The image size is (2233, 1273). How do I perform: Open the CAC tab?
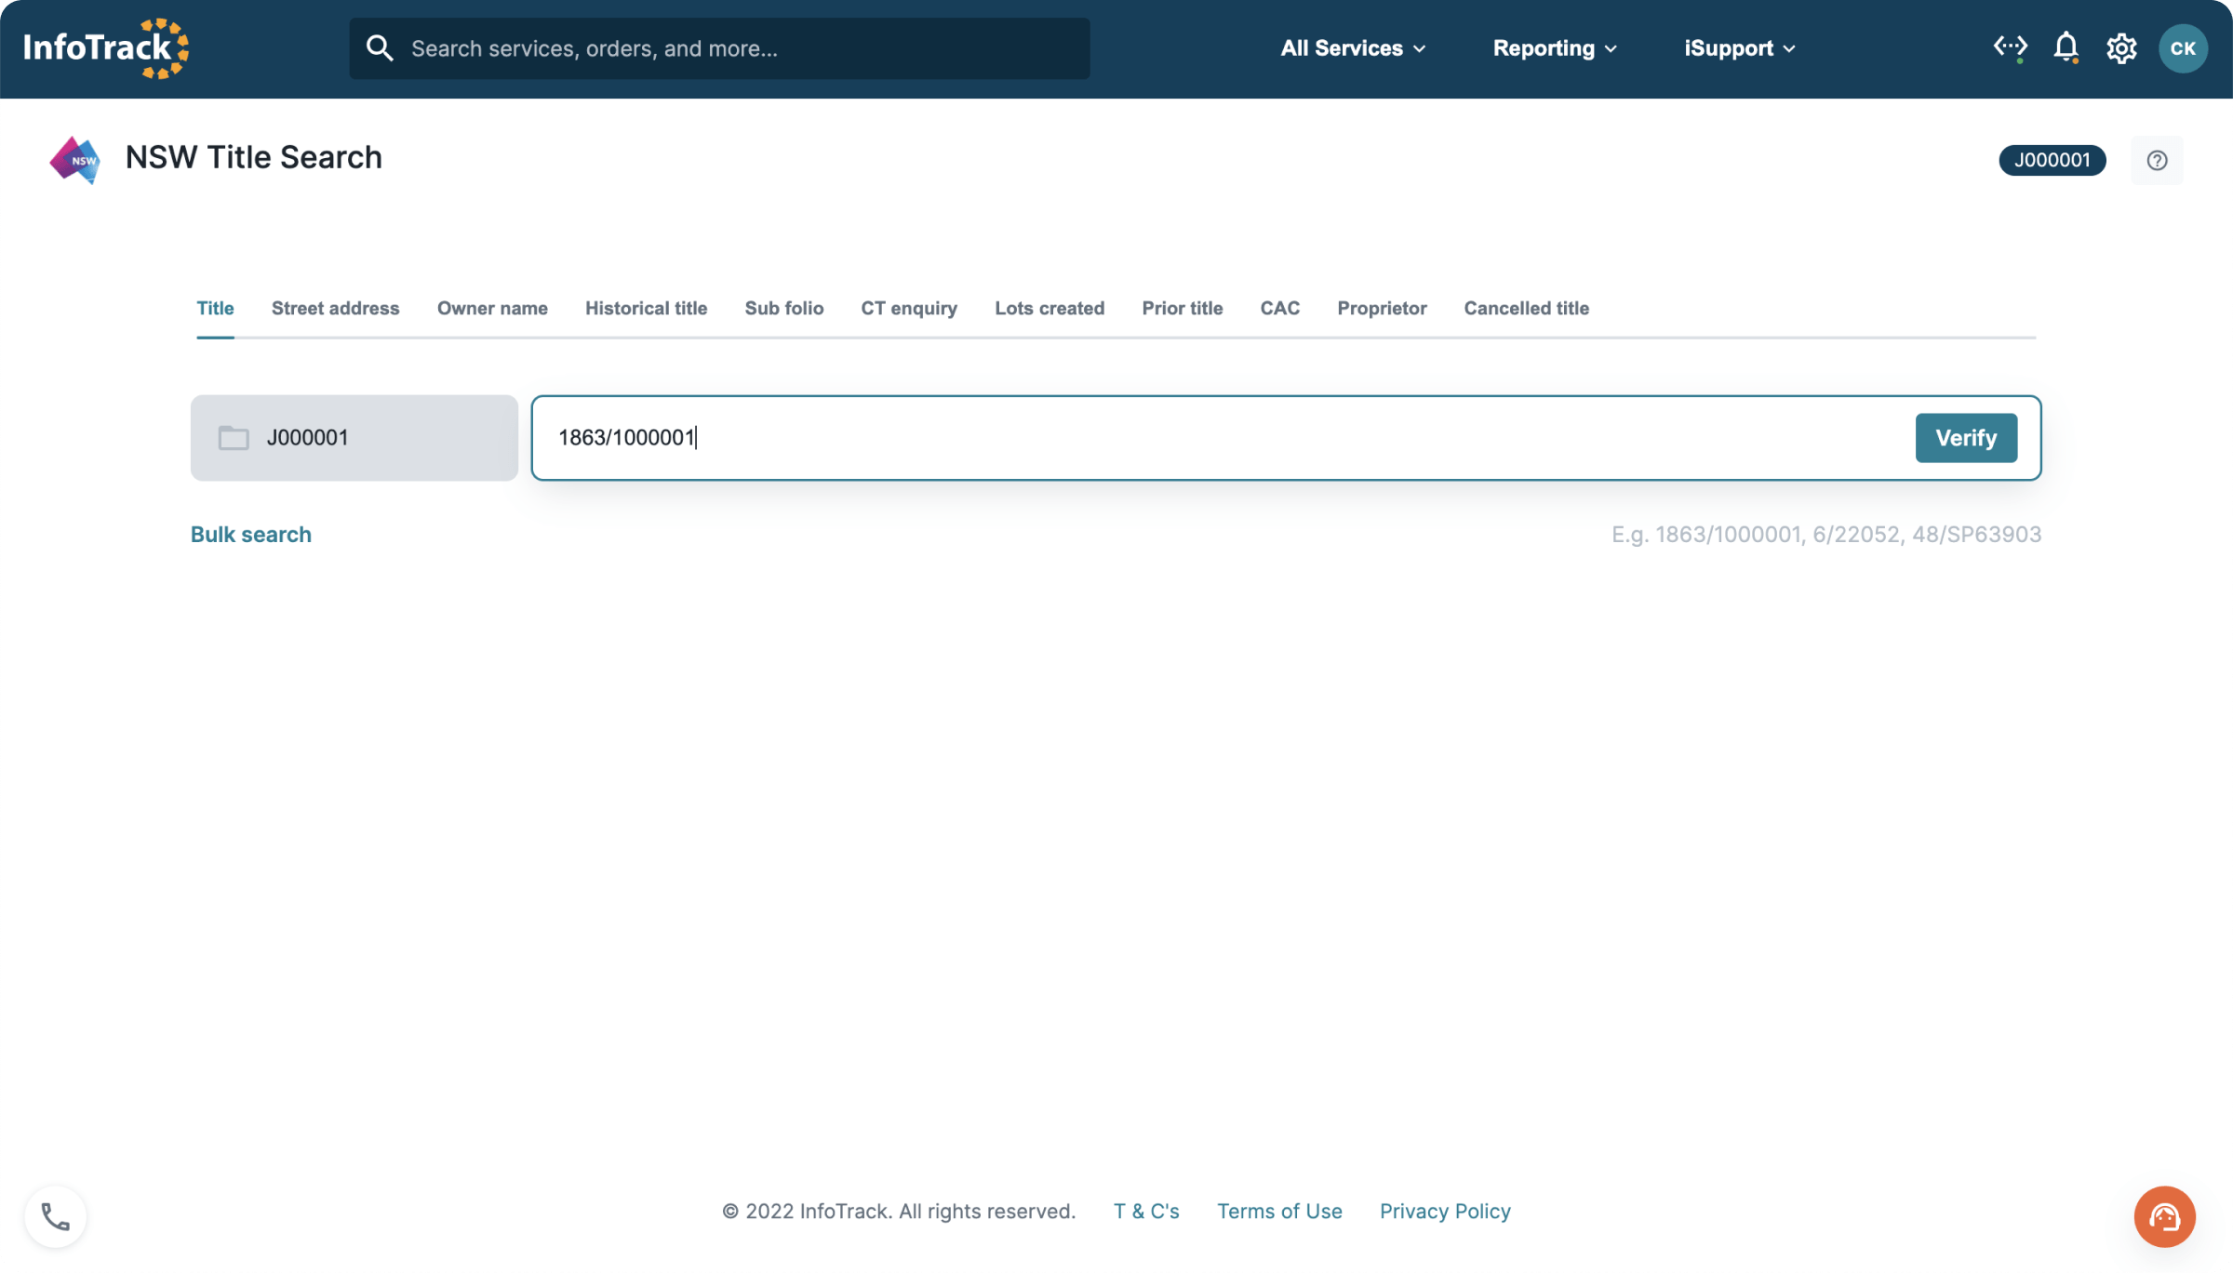(x=1279, y=309)
